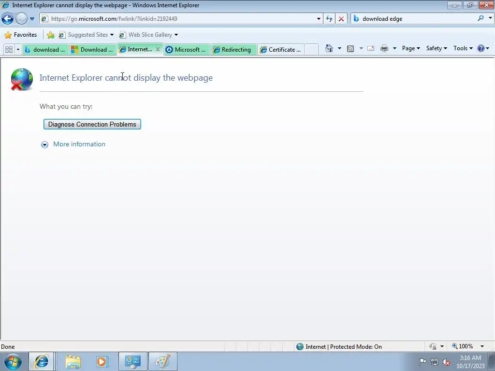This screenshot has width=495, height=371.
Task: Click the Stop loading red X icon
Action: point(341,19)
